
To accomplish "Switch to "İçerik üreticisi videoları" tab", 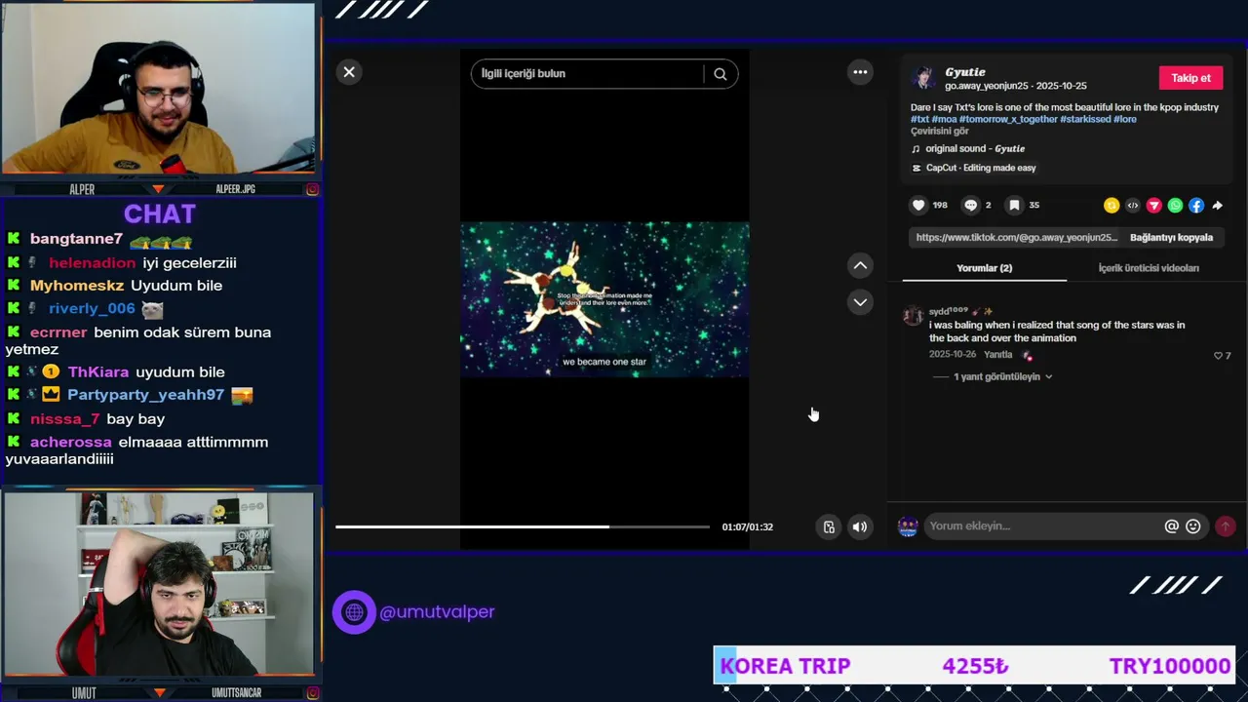I will 1149,268.
